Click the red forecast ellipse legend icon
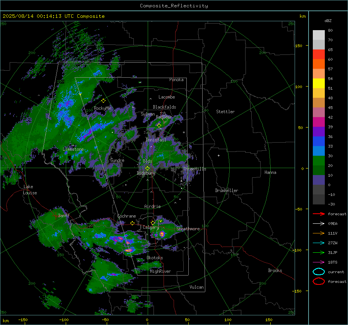Screen dimensions: 348x325 click(319, 281)
